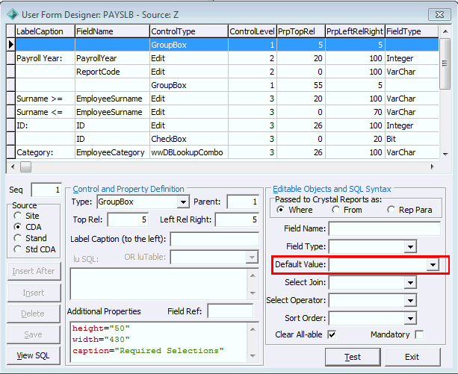Image resolution: width=458 pixels, height=374 pixels.
Task: Click the Additional Properties text area
Action: click(159, 342)
